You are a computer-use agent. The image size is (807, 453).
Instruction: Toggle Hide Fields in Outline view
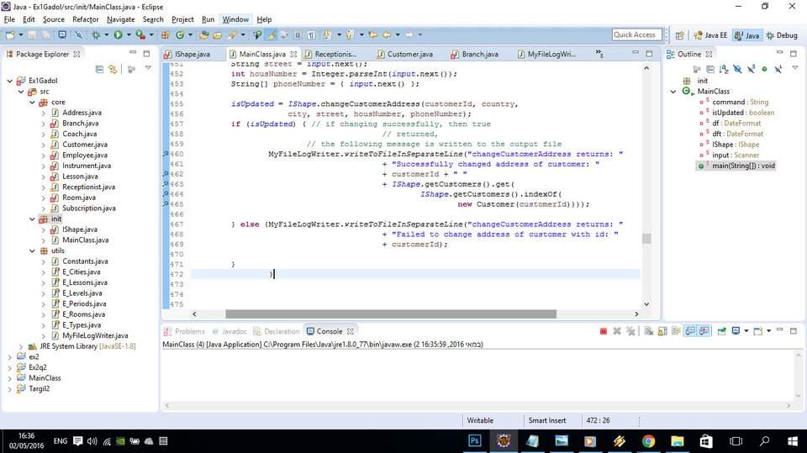(x=737, y=69)
